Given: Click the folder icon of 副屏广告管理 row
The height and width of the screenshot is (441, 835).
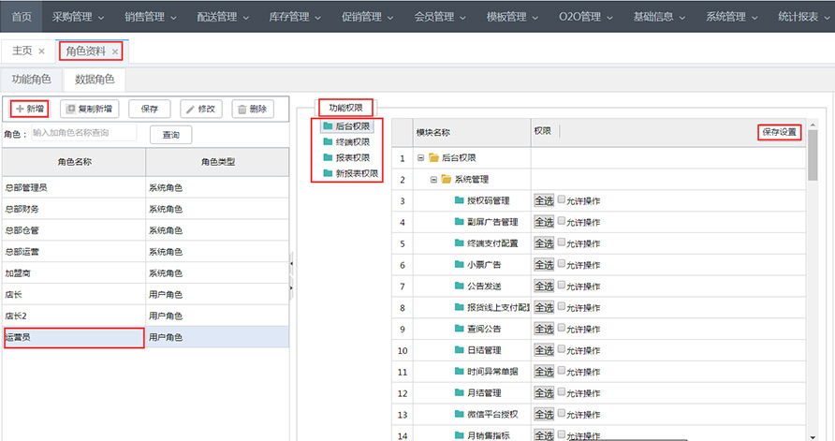Looking at the screenshot, I should tap(459, 222).
